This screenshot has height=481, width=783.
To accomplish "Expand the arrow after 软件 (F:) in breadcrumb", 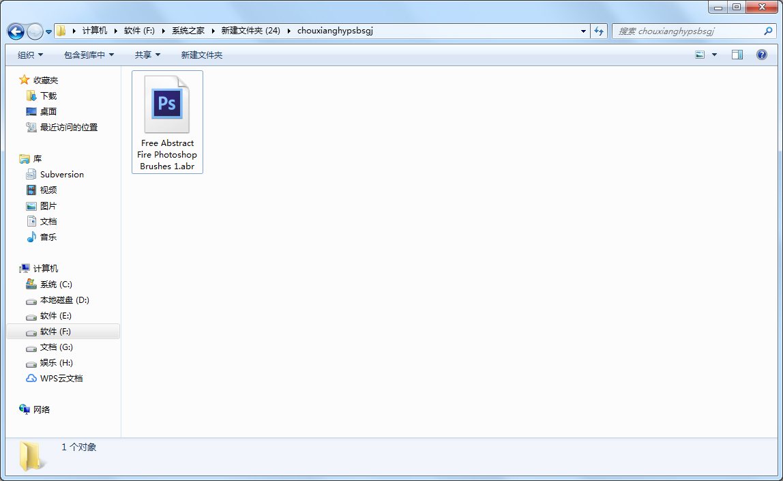I will click(x=163, y=31).
